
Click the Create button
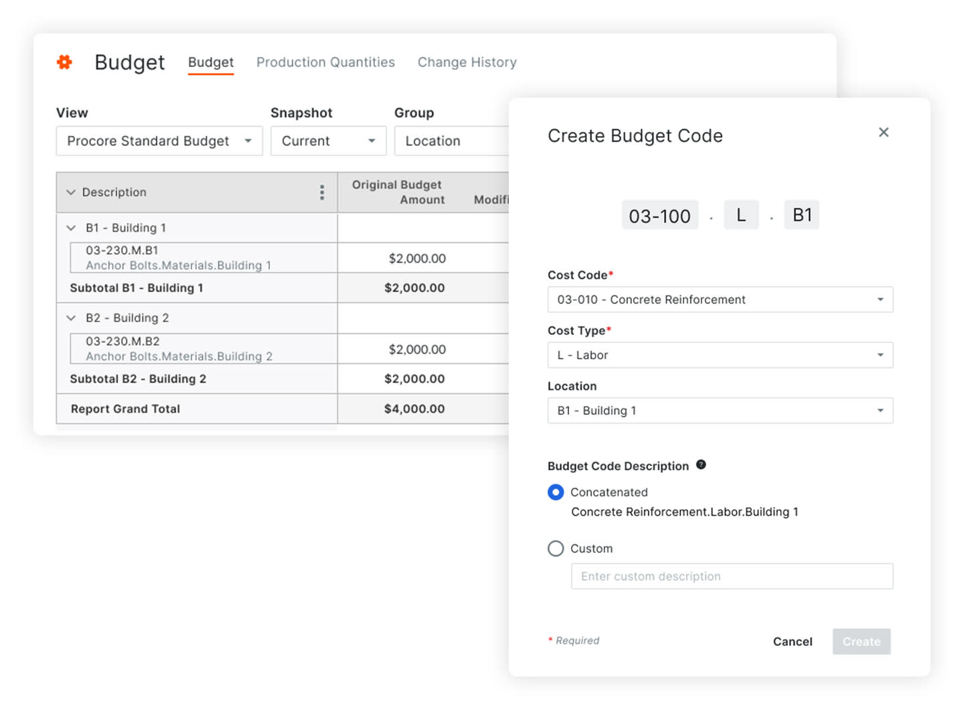tap(862, 642)
